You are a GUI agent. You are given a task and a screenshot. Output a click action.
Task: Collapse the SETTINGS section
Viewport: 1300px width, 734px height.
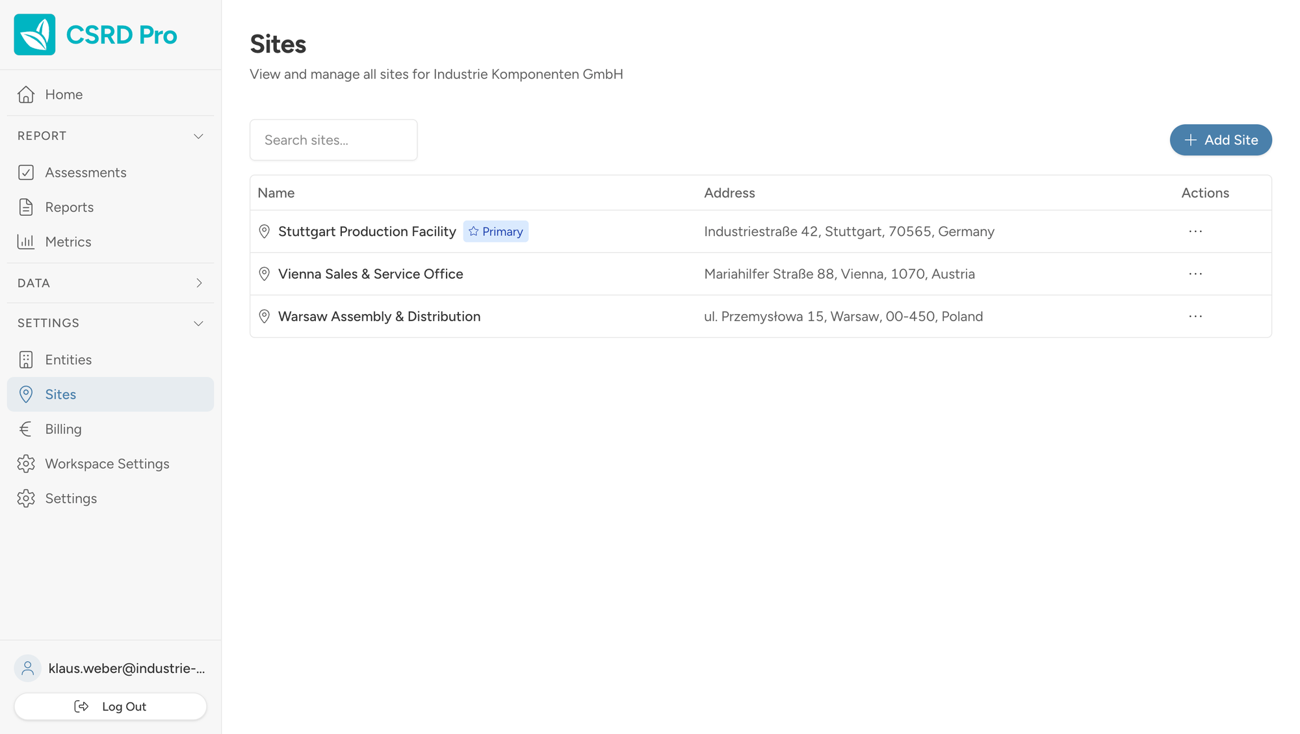click(x=199, y=323)
